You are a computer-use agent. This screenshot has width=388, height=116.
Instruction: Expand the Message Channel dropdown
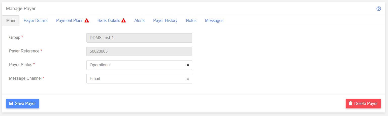[139, 79]
